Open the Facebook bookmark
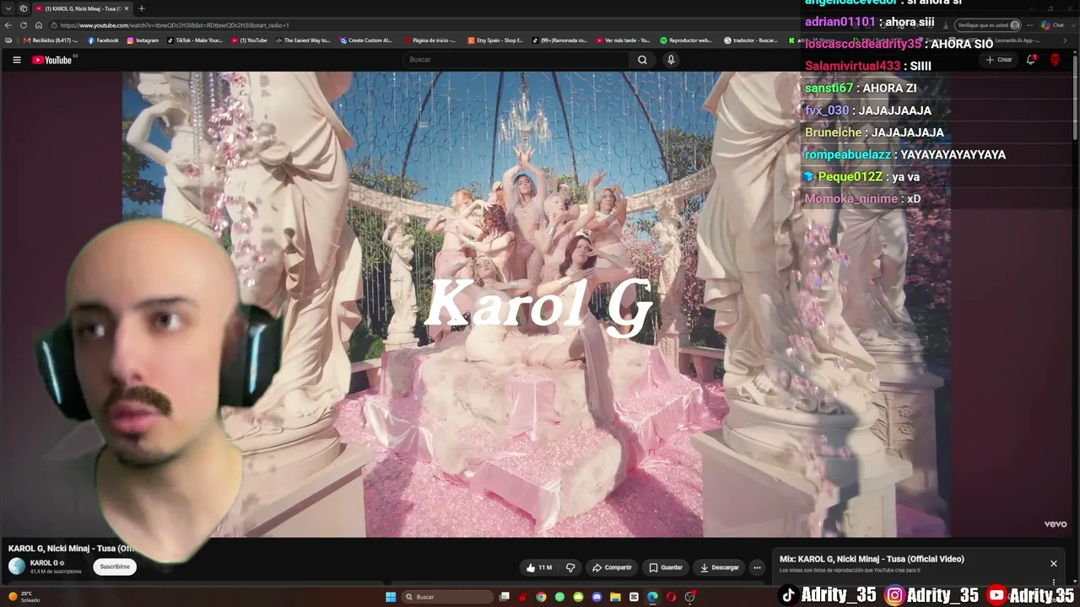This screenshot has height=607, width=1080. 104,40
